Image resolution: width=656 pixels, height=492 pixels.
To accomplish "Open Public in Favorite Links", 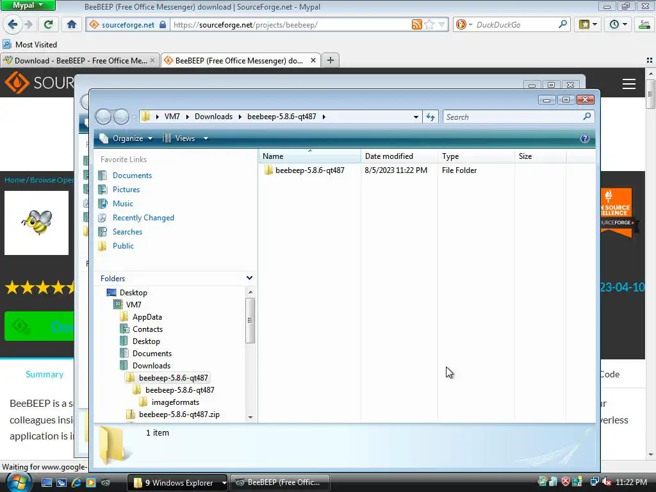I will pos(123,246).
